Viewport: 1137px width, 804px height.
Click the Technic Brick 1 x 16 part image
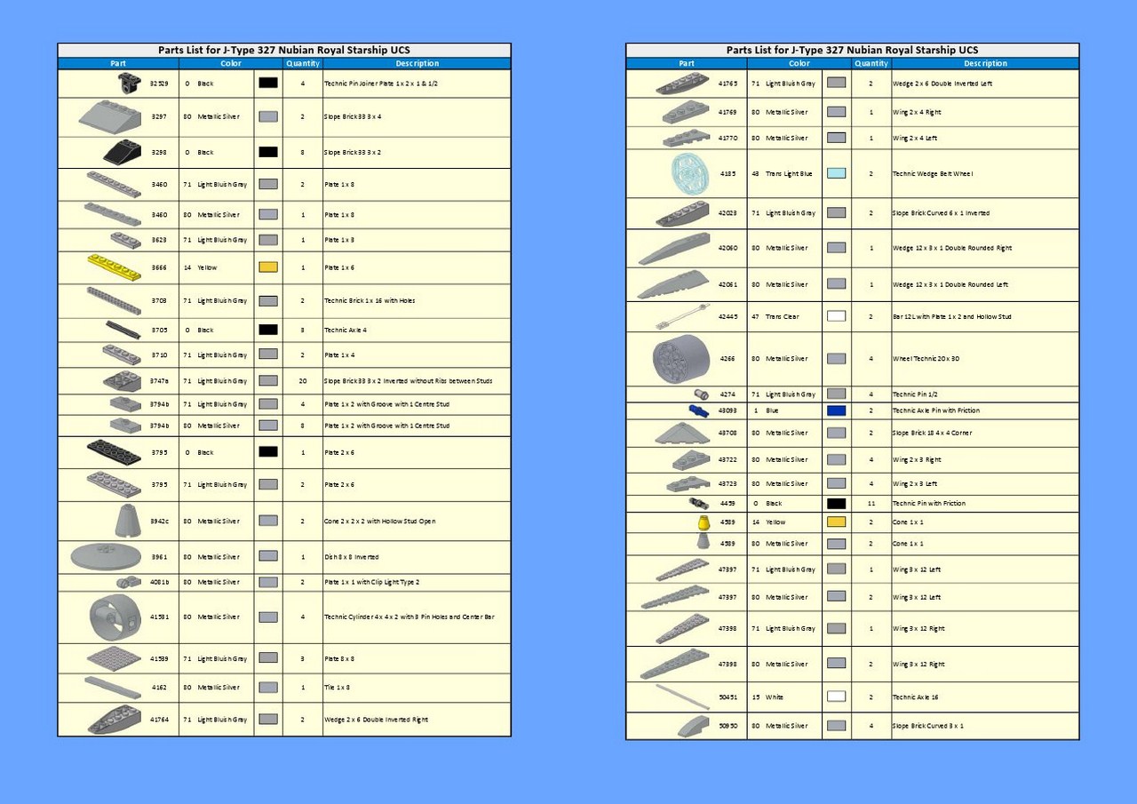click(115, 300)
